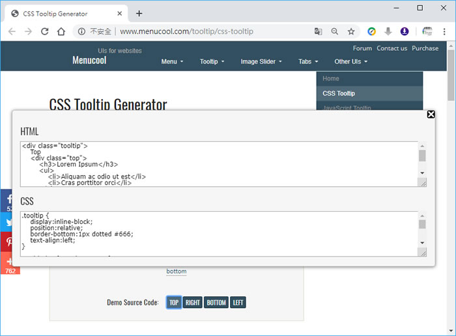Expand the Tooltip dropdown in navigation
This screenshot has width=456, height=336.
coord(212,62)
